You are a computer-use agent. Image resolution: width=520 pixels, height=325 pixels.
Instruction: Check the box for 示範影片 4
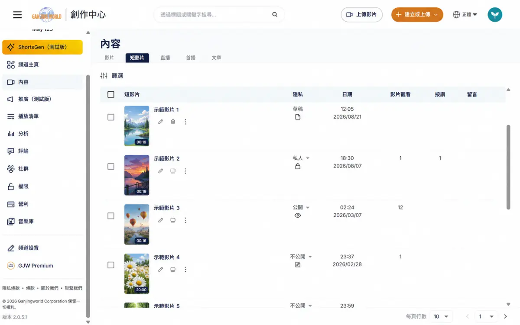(x=111, y=265)
